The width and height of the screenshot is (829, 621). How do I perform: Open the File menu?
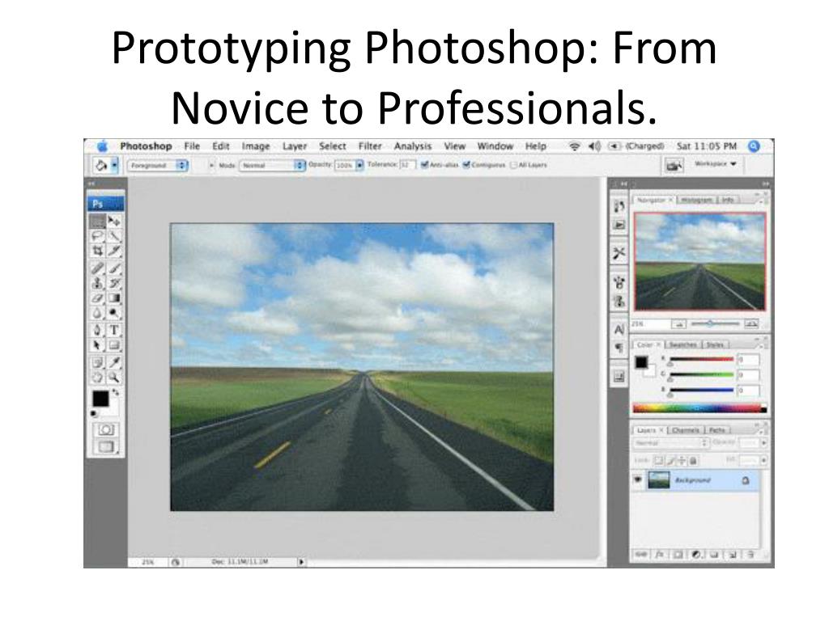(192, 146)
